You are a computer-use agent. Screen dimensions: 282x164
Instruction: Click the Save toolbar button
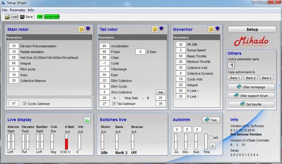pos(26,17)
